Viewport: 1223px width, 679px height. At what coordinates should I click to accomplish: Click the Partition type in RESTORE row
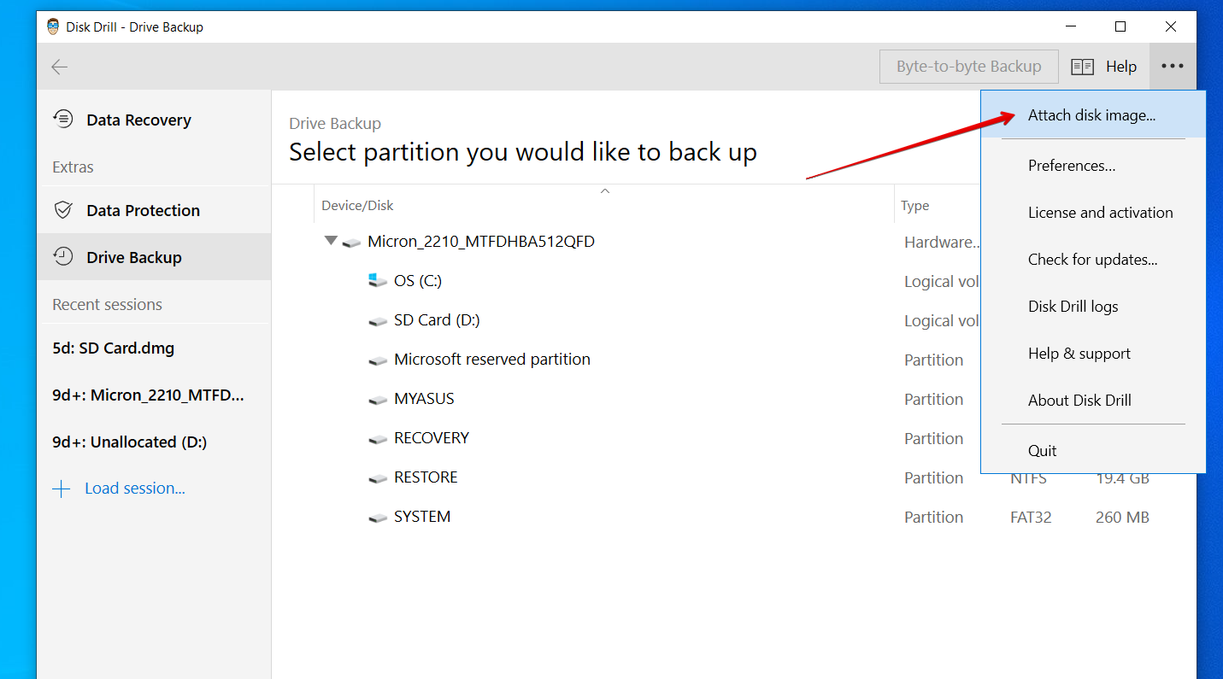pyautogui.click(x=933, y=478)
